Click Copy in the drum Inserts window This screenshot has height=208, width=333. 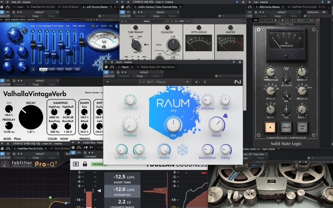click(x=139, y=76)
